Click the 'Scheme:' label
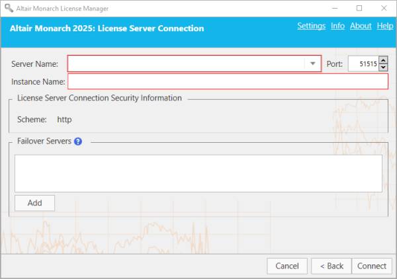This screenshot has width=397, height=279. coord(32,120)
